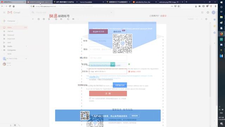Open Google account avatar
The width and height of the screenshot is (225, 127).
point(213,13)
